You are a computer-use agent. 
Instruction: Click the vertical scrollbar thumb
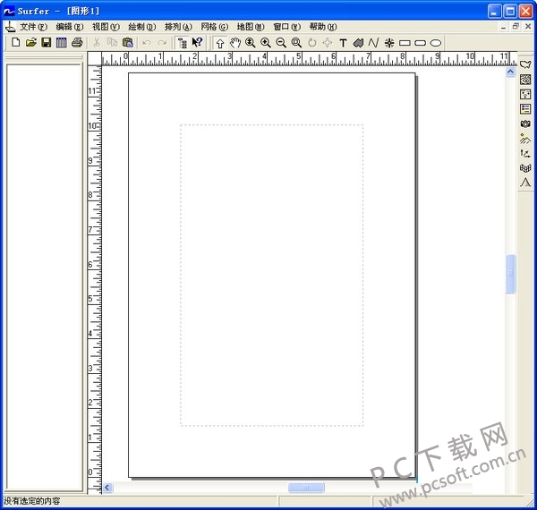[x=511, y=274]
